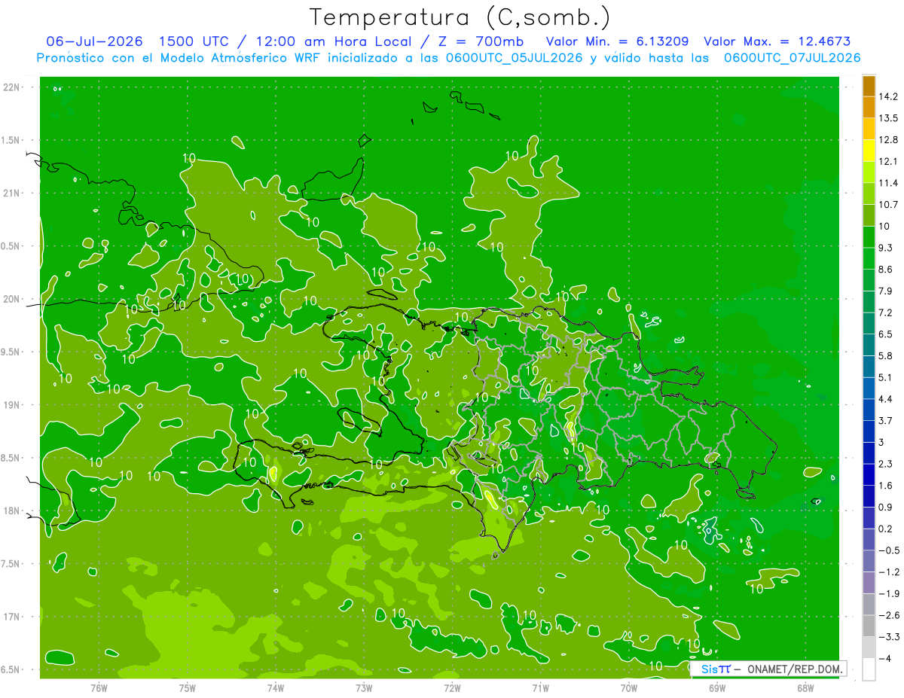The height and width of the screenshot is (698, 904).
Task: Click the 75W longitude axis label
Action: coord(188,687)
